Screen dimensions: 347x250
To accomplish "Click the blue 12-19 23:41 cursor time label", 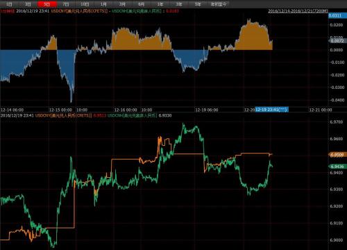I will click(x=271, y=110).
